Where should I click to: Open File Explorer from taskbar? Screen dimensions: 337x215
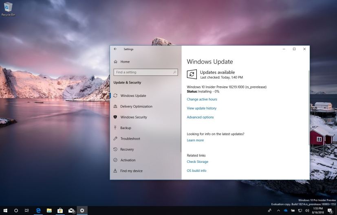coord(49,211)
